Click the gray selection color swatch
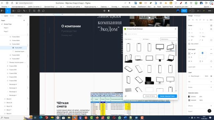Image resolution: width=214 pixels, height=120 pixels. coord(189,100)
